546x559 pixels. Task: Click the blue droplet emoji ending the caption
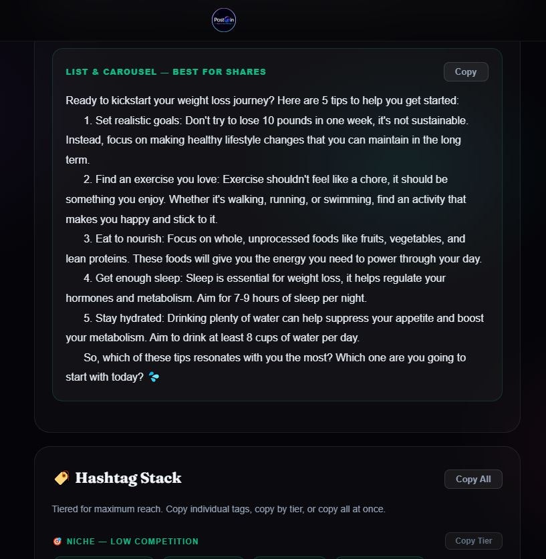pos(154,377)
